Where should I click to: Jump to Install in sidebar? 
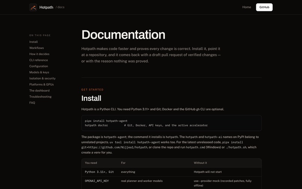pos(33,42)
